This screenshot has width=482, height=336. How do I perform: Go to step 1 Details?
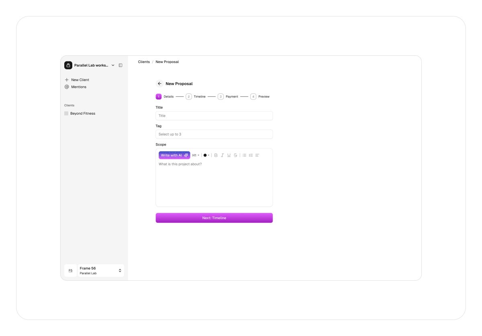click(x=165, y=97)
